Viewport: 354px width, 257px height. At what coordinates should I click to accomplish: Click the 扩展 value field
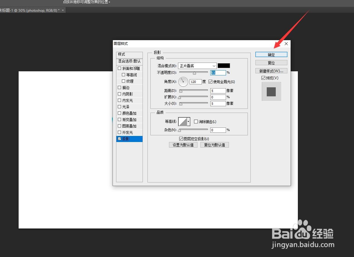(218, 97)
